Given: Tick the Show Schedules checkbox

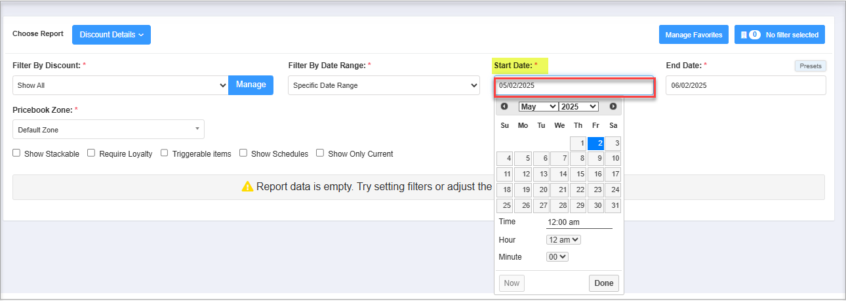Looking at the screenshot, I should pyautogui.click(x=243, y=153).
